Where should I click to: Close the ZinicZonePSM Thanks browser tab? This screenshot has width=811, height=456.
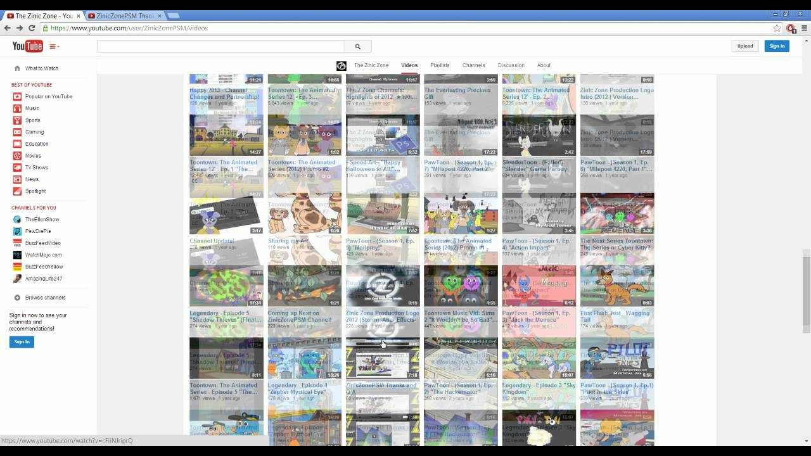[158, 16]
